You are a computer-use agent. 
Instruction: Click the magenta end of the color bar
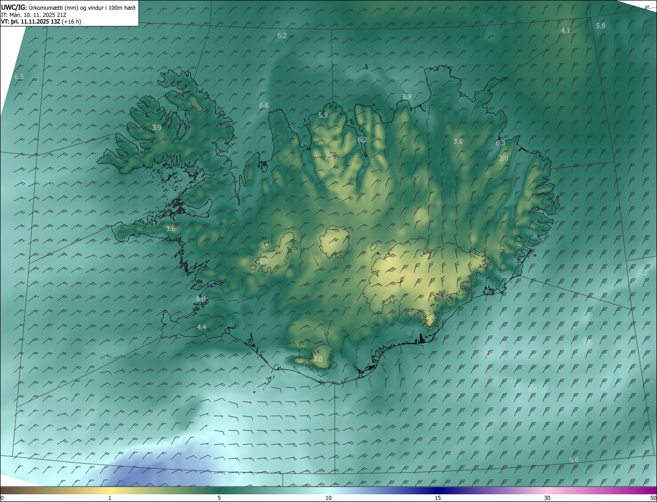click(x=648, y=490)
